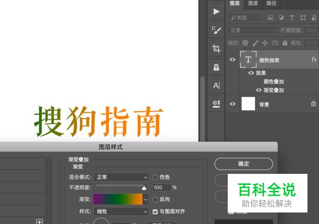
Task: Select the 渐变叠加 effect label
Action: click(x=274, y=90)
